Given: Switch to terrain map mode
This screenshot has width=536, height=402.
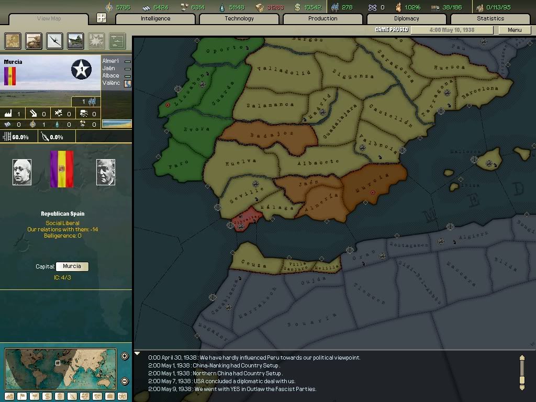Looking at the screenshot, I should 9,396.
